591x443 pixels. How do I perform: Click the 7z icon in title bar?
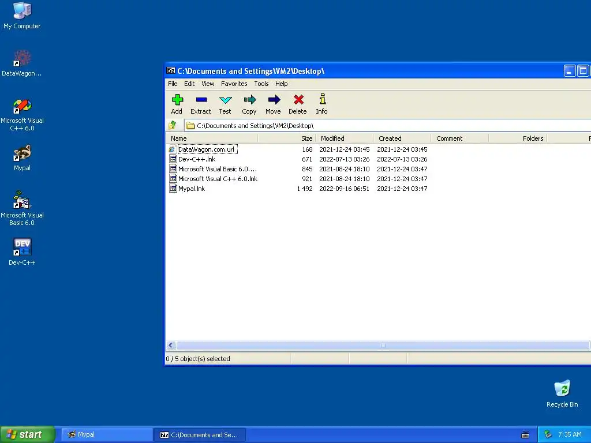171,71
